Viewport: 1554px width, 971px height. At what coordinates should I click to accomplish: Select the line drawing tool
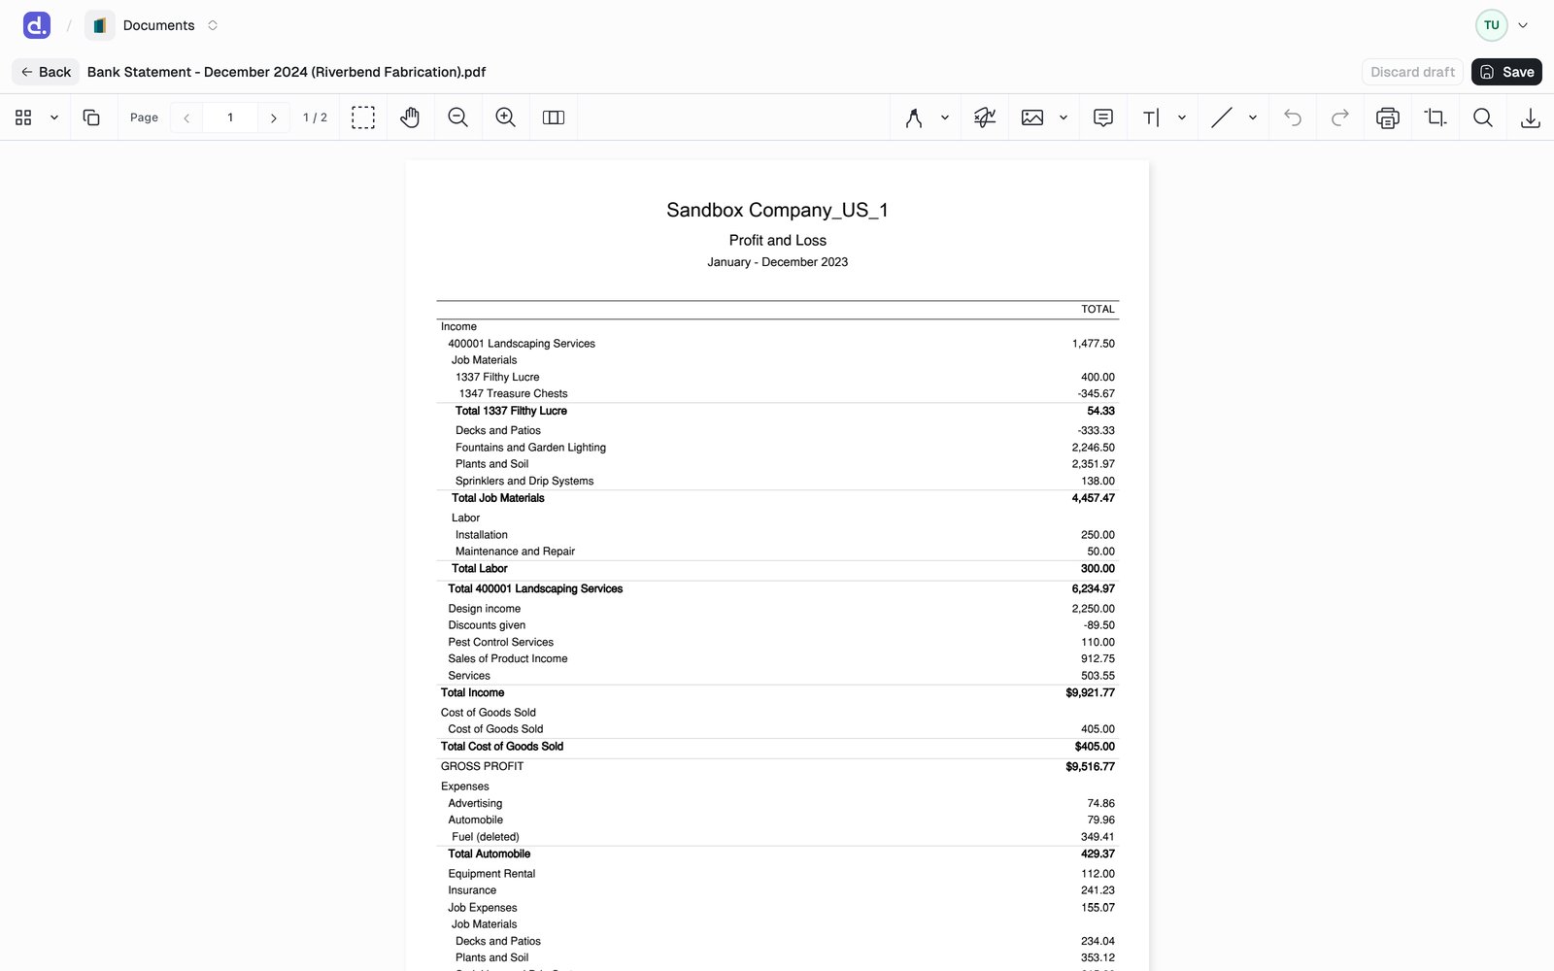(1222, 117)
